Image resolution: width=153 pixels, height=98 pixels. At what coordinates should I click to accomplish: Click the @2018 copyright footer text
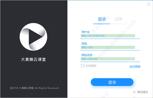[34, 88]
